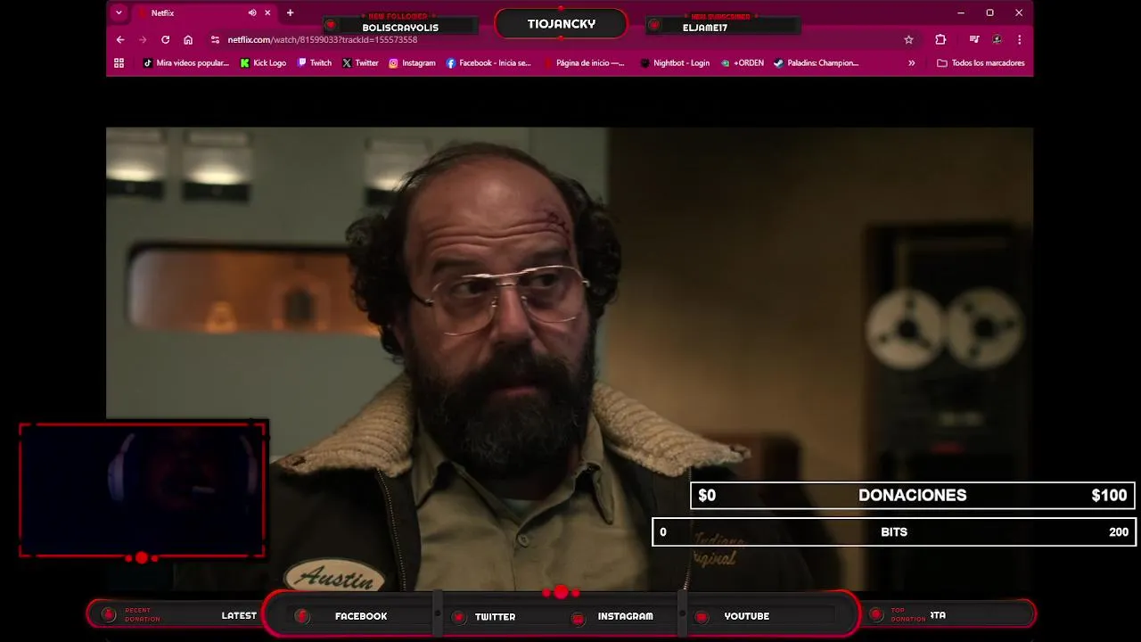Open the 'Todos los marcadores' folder

coord(981,62)
